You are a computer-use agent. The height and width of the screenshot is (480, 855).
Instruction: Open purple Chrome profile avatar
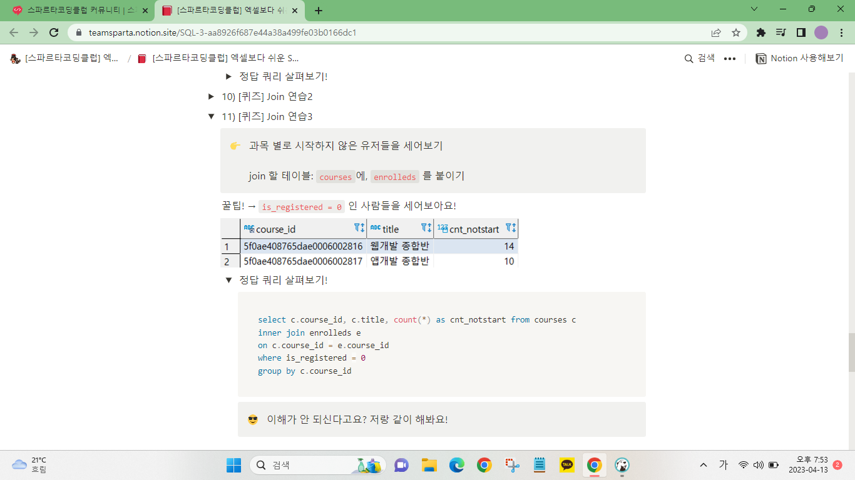pos(821,32)
